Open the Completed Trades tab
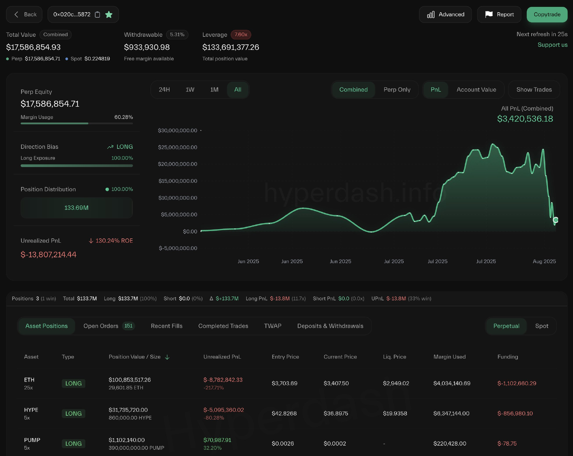This screenshot has width=573, height=456. tap(223, 326)
